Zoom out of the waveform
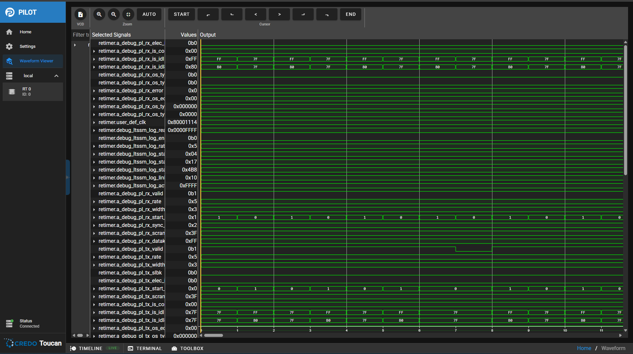 113,15
